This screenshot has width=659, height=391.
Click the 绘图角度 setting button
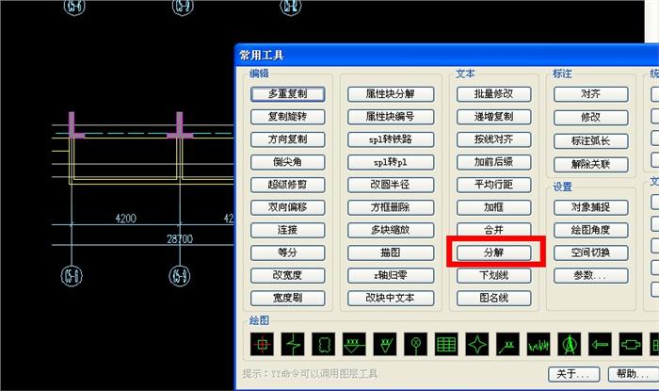point(591,231)
